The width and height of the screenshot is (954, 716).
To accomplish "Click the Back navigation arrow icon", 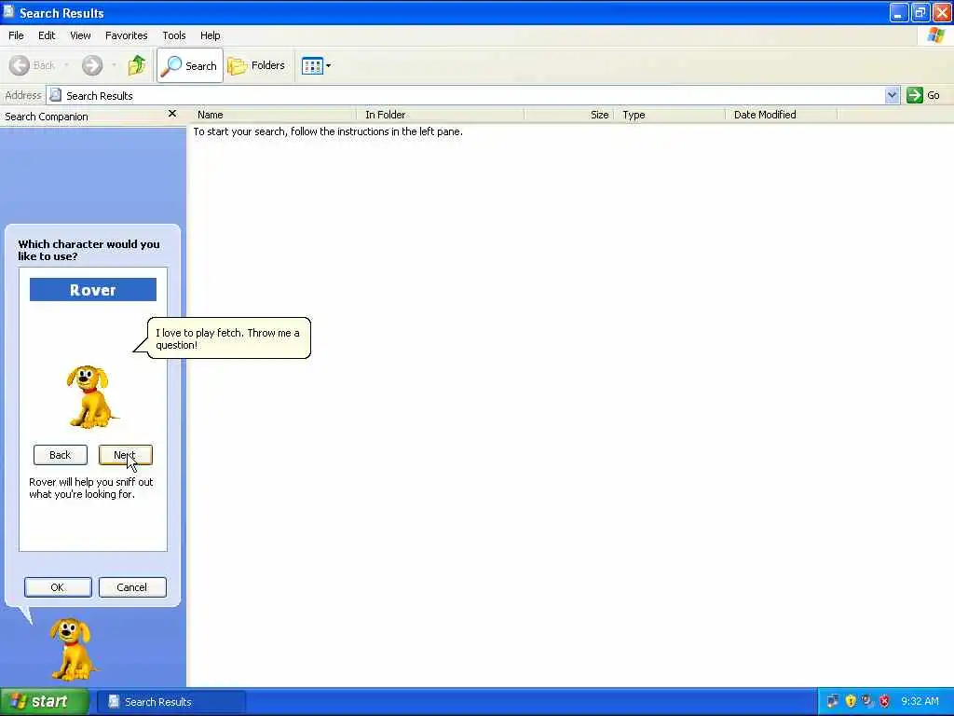I will tap(20, 65).
